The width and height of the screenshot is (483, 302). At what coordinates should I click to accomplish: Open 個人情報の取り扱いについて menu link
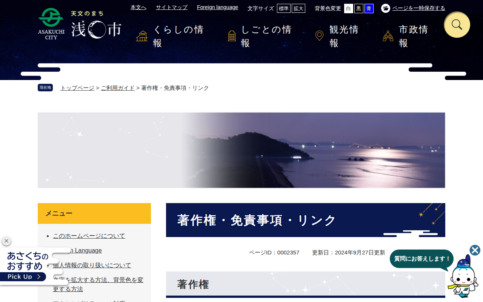pos(92,265)
